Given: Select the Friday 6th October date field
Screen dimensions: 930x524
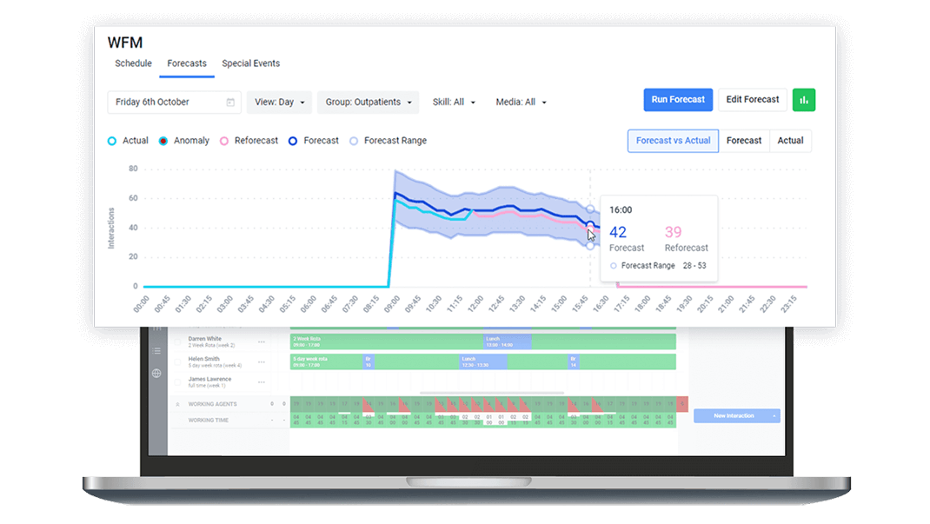Looking at the screenshot, I should pos(165,103).
